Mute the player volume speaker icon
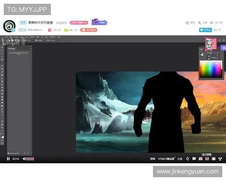226x181 pixels. (24, 159)
